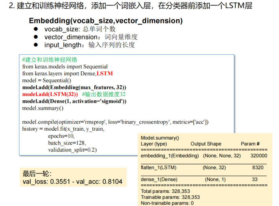The width and height of the screenshot is (279, 206).
Task: Click the green comment #建立和训练神经网络
Action: coord(50,60)
